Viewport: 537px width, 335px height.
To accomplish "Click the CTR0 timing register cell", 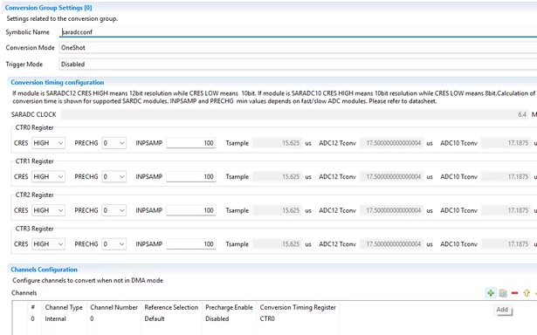I will (x=267, y=318).
